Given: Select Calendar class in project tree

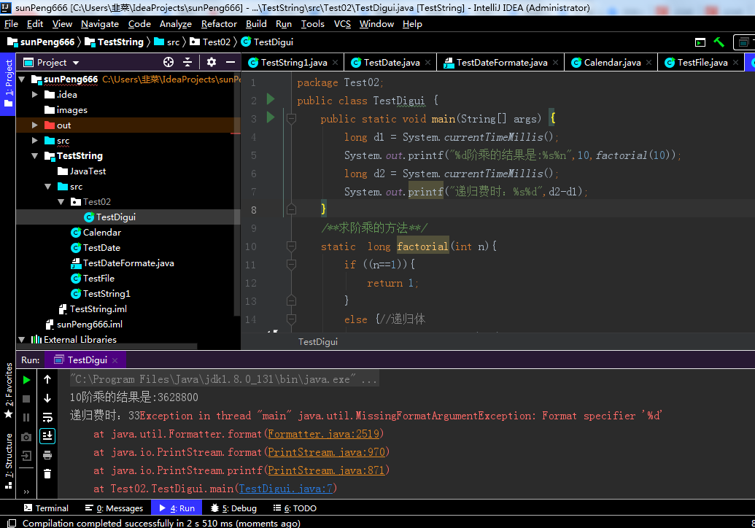Looking at the screenshot, I should point(101,233).
